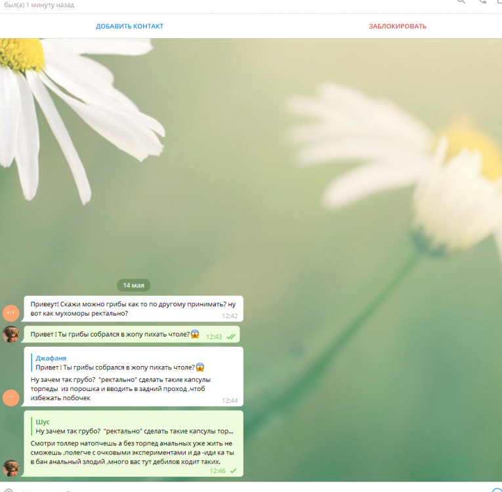Click the double check mark at 12:43

point(231,337)
